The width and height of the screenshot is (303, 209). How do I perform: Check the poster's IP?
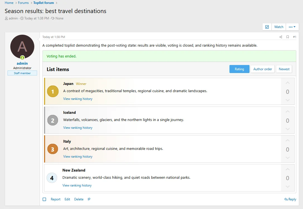pyautogui.click(x=89, y=199)
